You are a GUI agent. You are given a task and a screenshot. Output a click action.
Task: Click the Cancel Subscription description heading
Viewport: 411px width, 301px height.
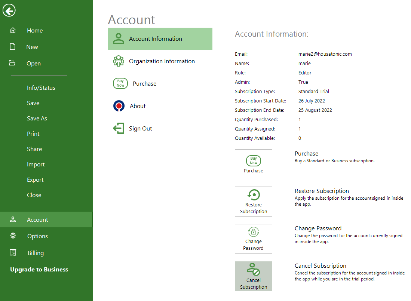[320, 265]
